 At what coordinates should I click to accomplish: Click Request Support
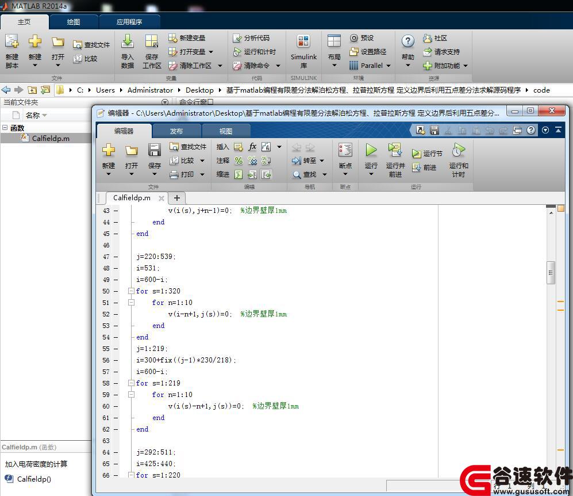coord(441,52)
